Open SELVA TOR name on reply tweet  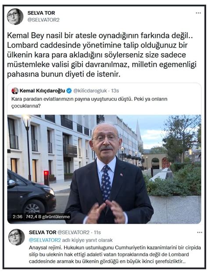tap(43, 232)
